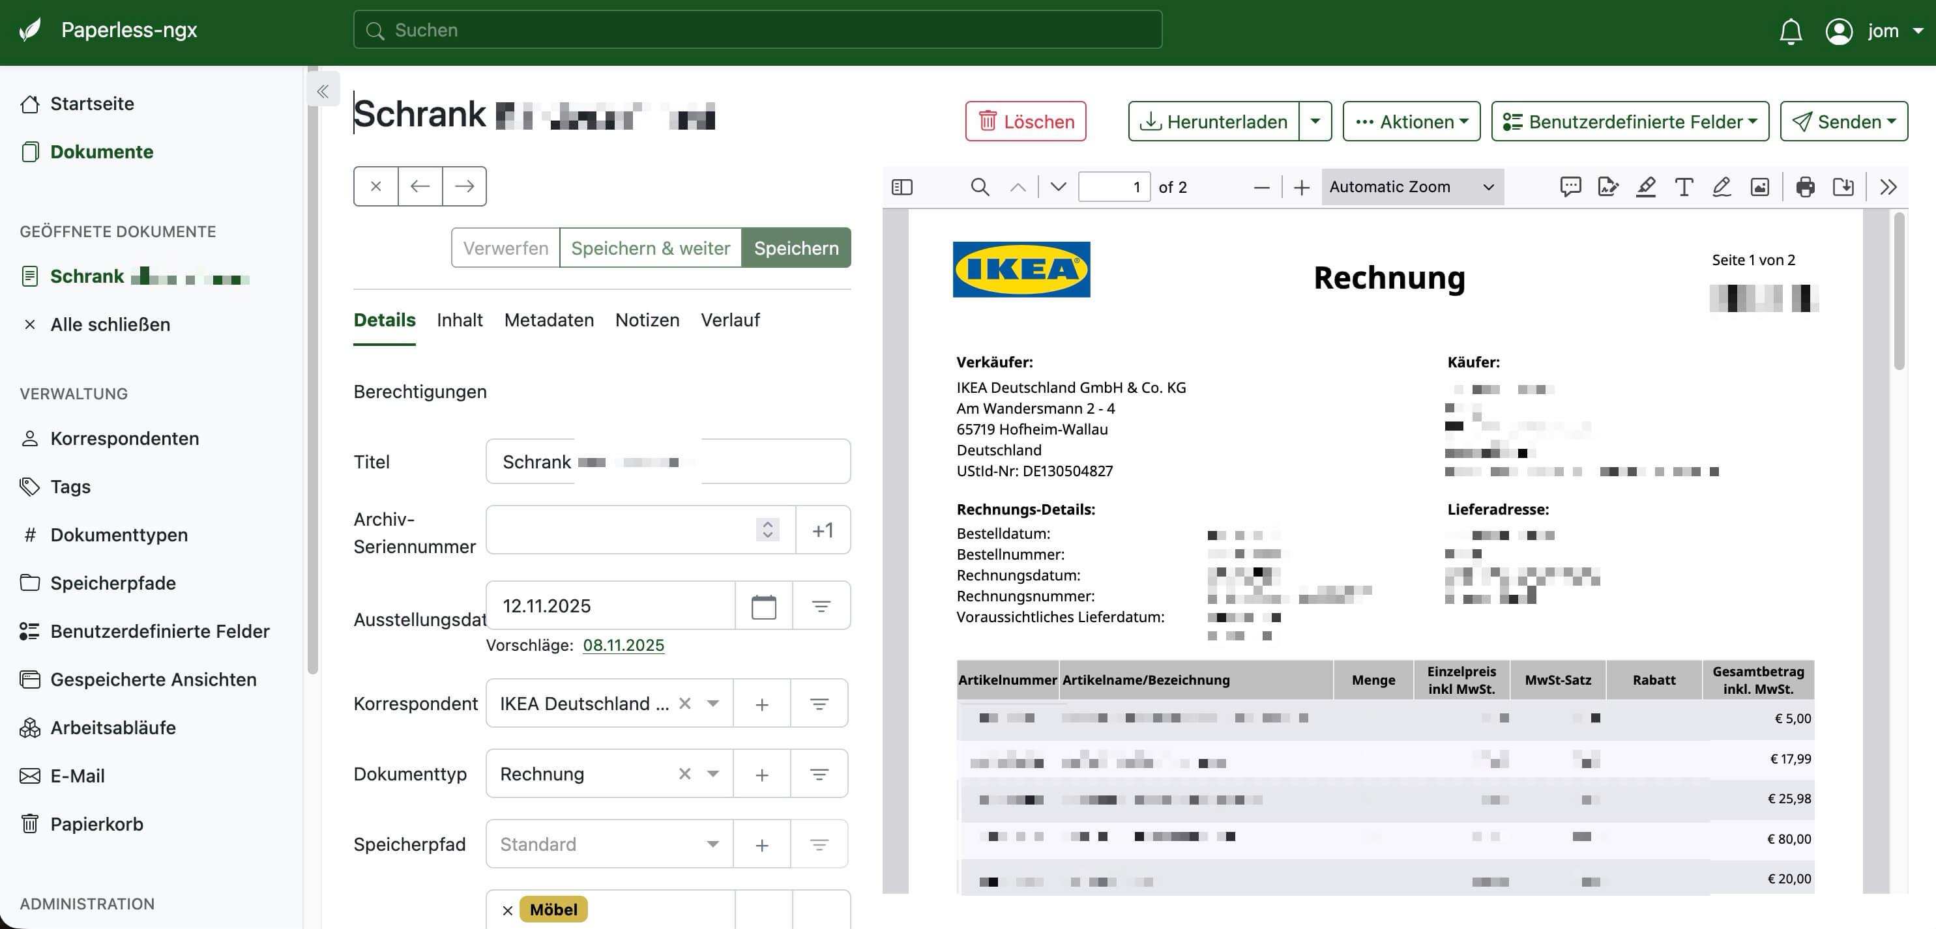Switch to the Metadaten tab

[x=549, y=320]
